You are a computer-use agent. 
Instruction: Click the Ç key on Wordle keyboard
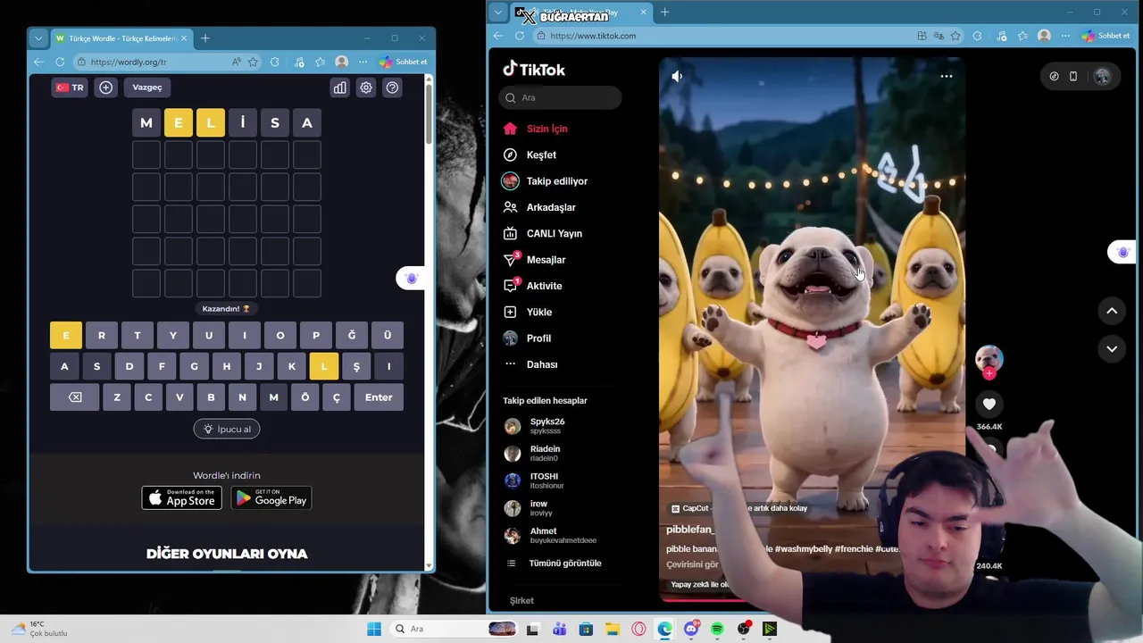[x=337, y=397]
